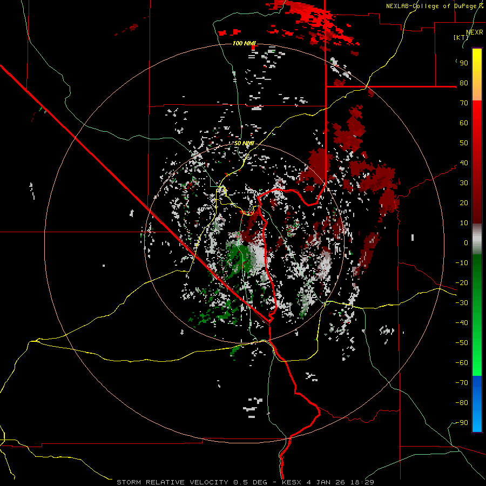Viewport: 486px width, 486px height.
Task: Select the -20 value on velocity scale
Action: point(462,282)
